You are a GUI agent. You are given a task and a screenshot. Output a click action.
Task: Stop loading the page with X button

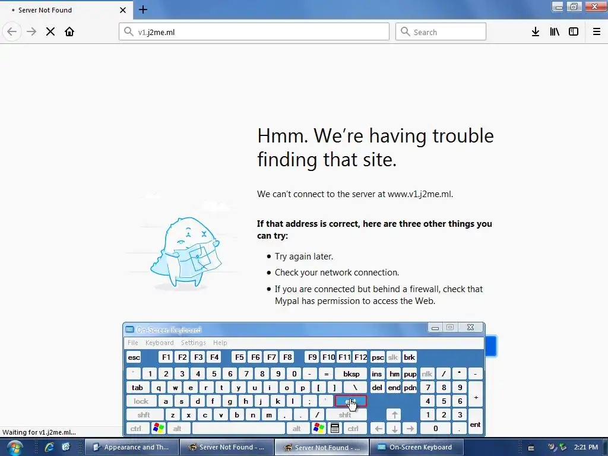coord(50,31)
